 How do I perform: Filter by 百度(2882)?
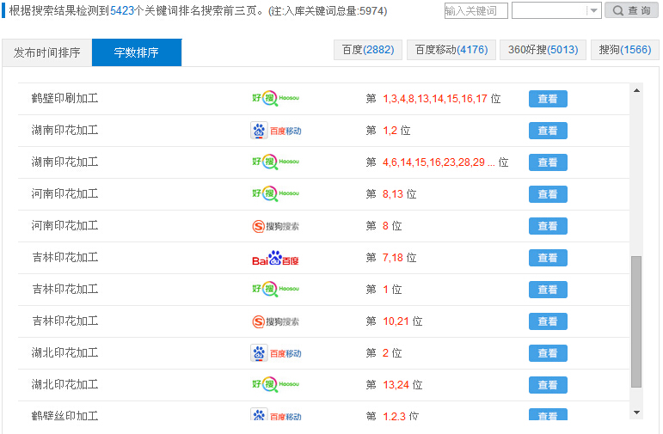coord(368,50)
